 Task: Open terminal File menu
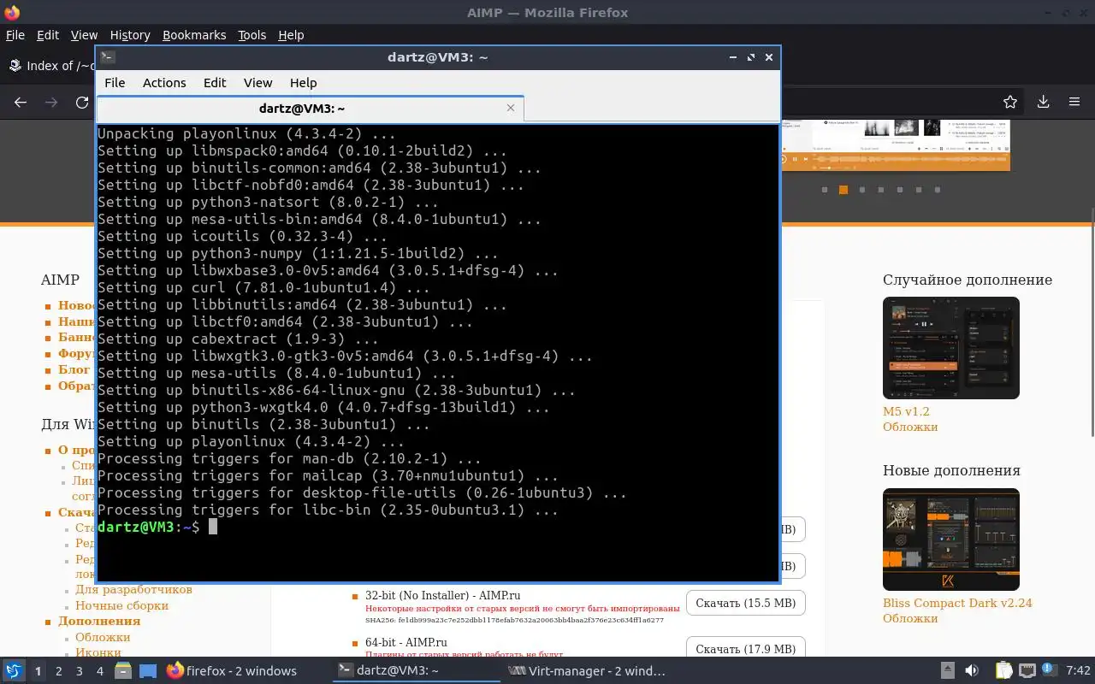[115, 83]
